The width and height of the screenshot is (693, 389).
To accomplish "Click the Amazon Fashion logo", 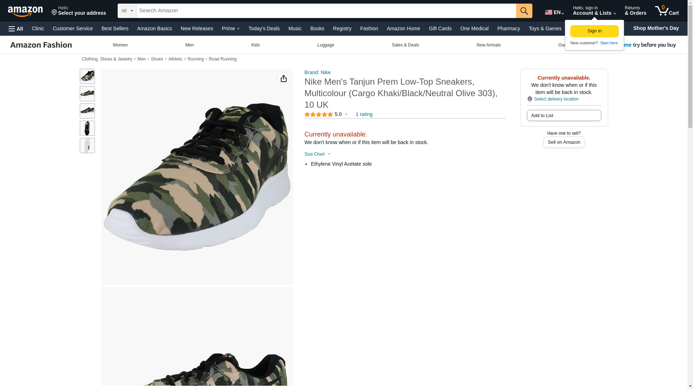I will click(x=41, y=45).
